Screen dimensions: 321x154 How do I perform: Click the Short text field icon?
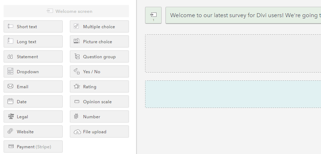10,26
